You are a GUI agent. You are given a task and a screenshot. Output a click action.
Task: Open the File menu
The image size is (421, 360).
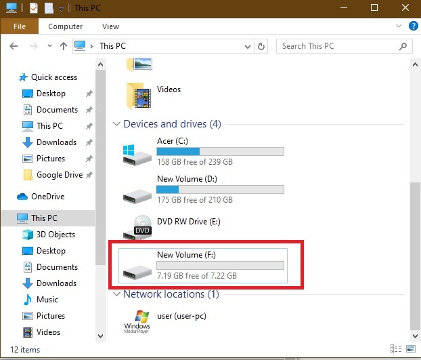coord(19,26)
